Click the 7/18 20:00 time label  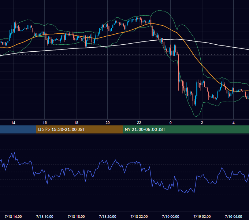click(x=108, y=216)
